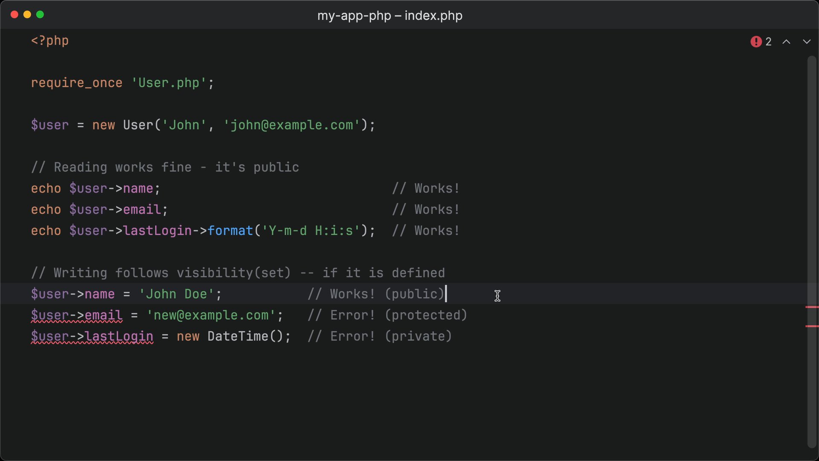Go to next highlighted error arrow
This screenshot has width=819, height=461.
tap(806, 42)
